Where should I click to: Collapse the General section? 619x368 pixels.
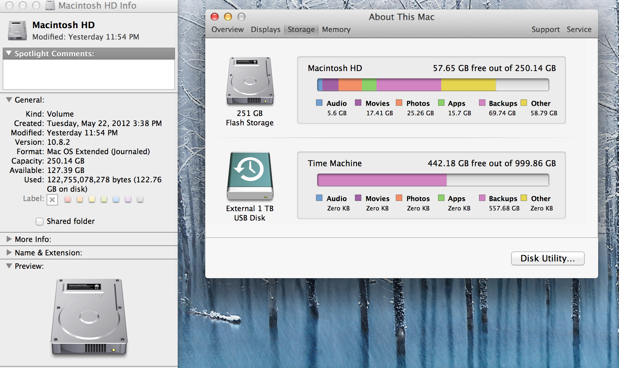click(x=9, y=100)
